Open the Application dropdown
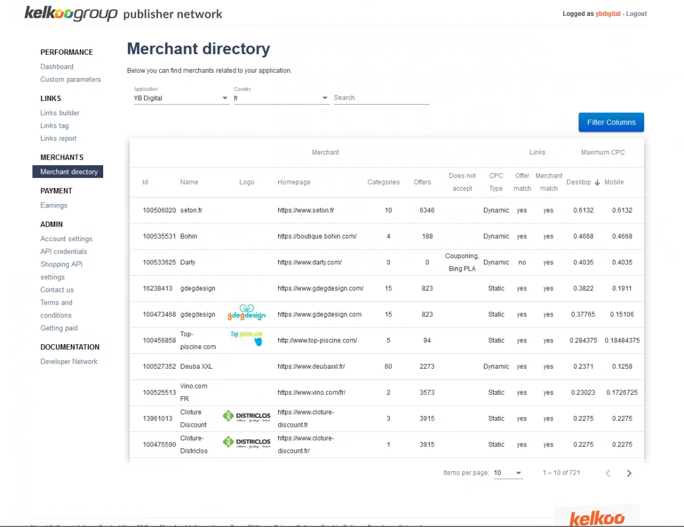The height and width of the screenshot is (527, 684). [x=181, y=98]
